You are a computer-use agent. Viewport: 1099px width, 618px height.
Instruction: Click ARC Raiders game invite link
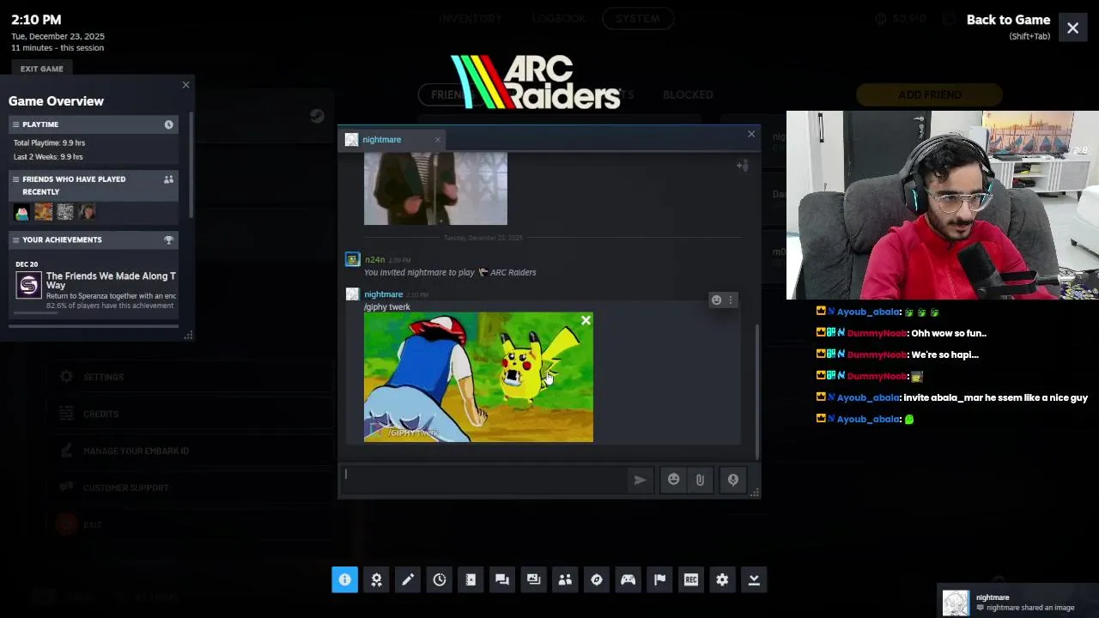(513, 272)
